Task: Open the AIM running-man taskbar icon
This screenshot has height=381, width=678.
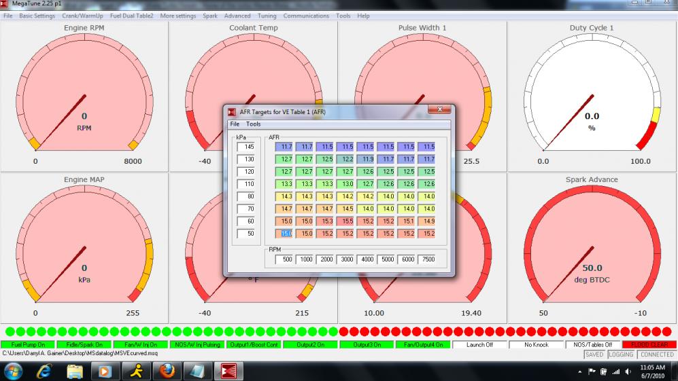Action: (136, 371)
